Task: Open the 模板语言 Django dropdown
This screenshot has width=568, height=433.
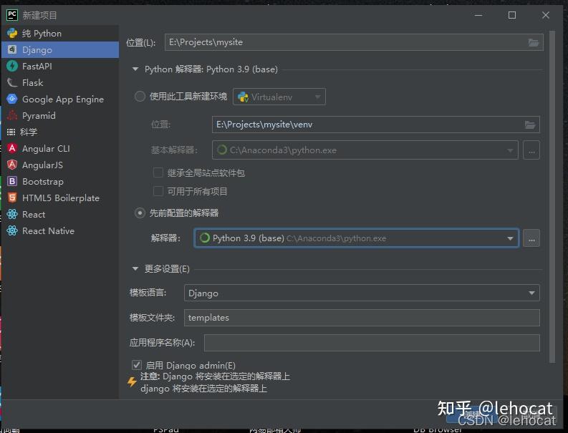Action: 362,293
